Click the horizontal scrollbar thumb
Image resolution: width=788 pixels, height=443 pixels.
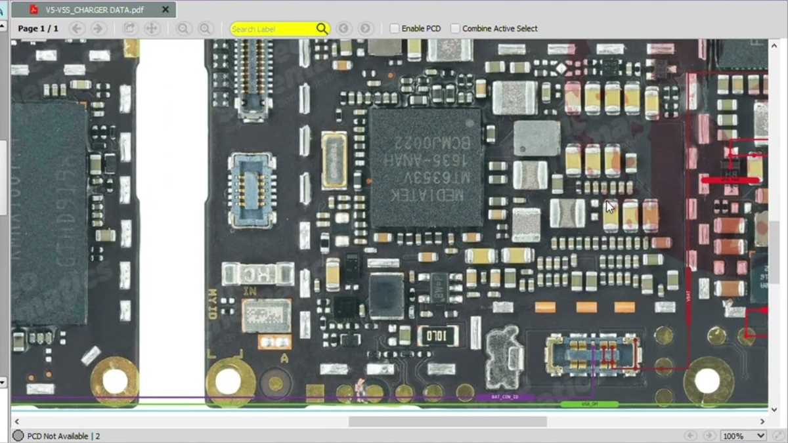[448, 421]
